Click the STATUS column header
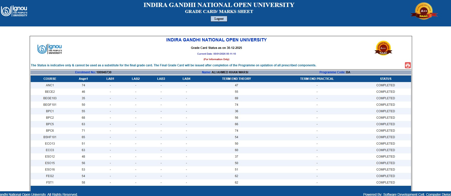 point(386,79)
